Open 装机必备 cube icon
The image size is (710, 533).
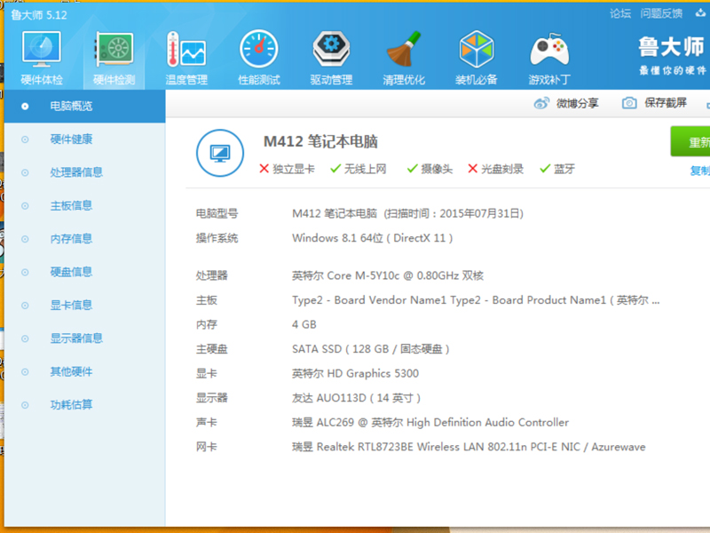(x=477, y=49)
